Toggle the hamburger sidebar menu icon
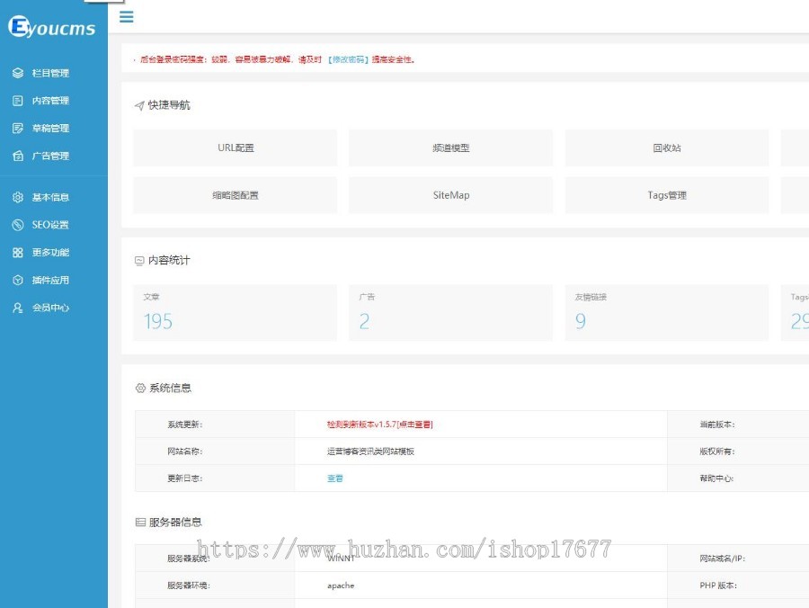 coord(127,17)
